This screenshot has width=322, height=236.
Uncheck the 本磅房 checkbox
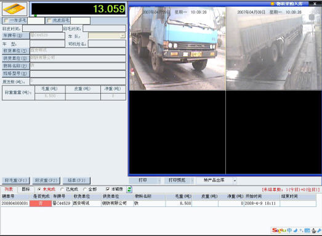[x=108, y=189]
